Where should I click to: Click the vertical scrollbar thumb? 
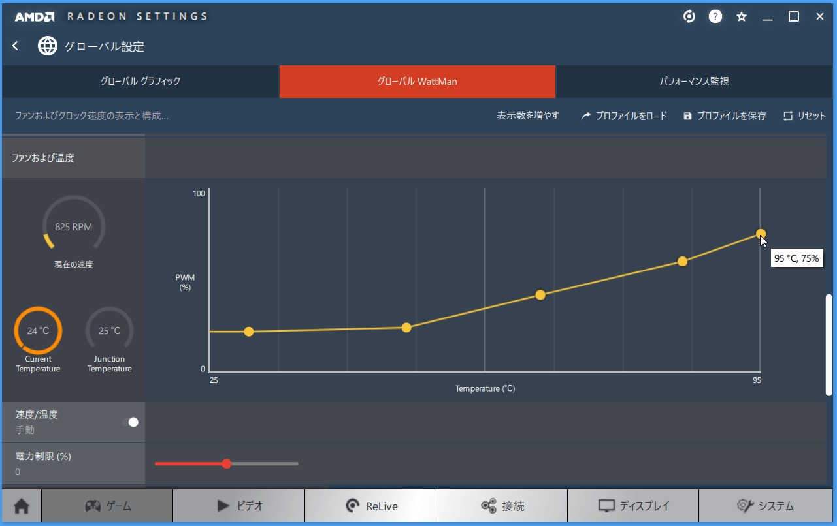(829, 344)
